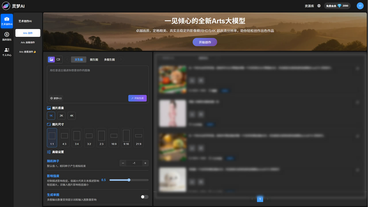
Task: Click the 灵梦AI logo icon
Action: (6, 6)
